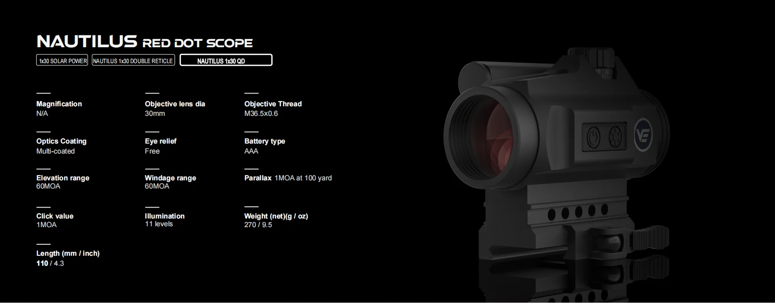Select the 1x30 SOLAR POWER tab
Screen dimensions: 775x303
click(x=62, y=60)
